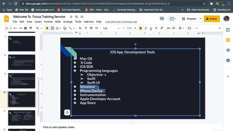Open the Arrange menu
This screenshot has width=233, height=131.
(68, 22)
